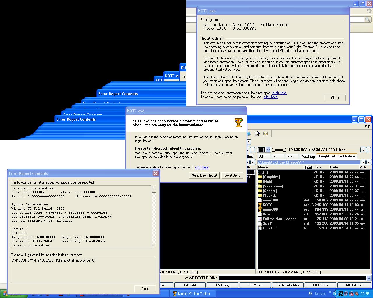
Task: Select the Item1 iml file icon
Action: click(x=260, y=214)
